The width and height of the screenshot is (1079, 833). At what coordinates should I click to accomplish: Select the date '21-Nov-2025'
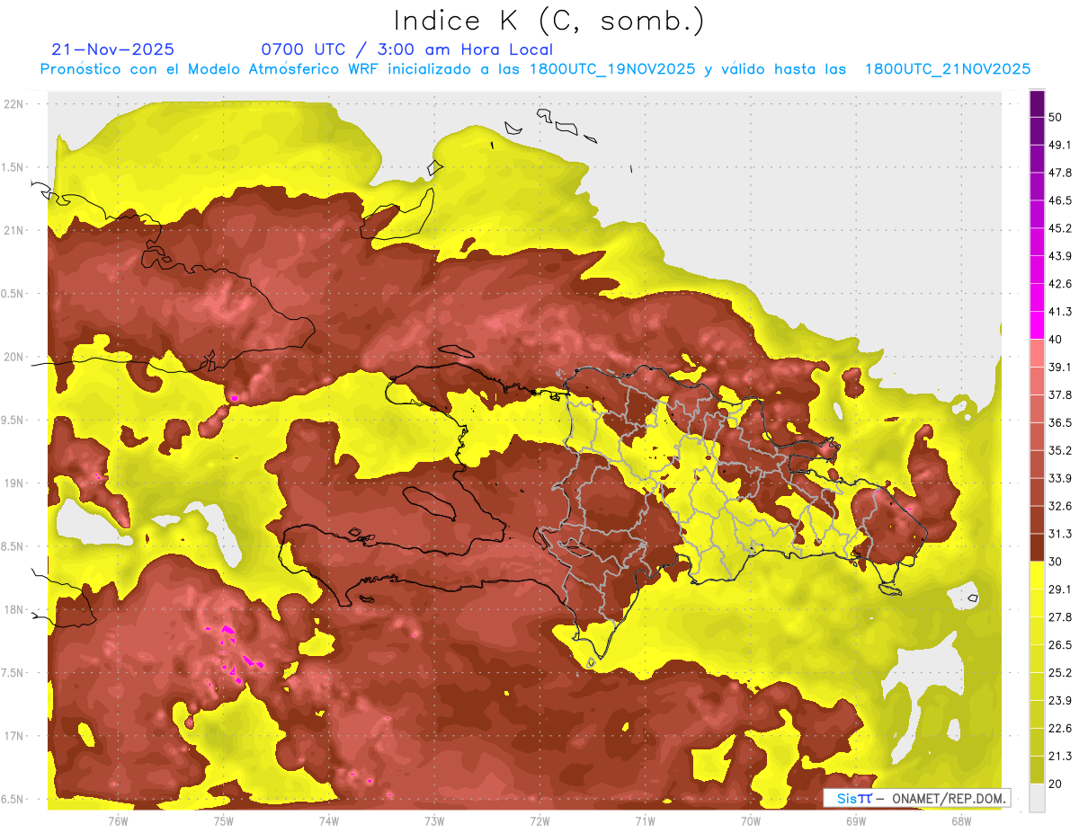tap(113, 49)
